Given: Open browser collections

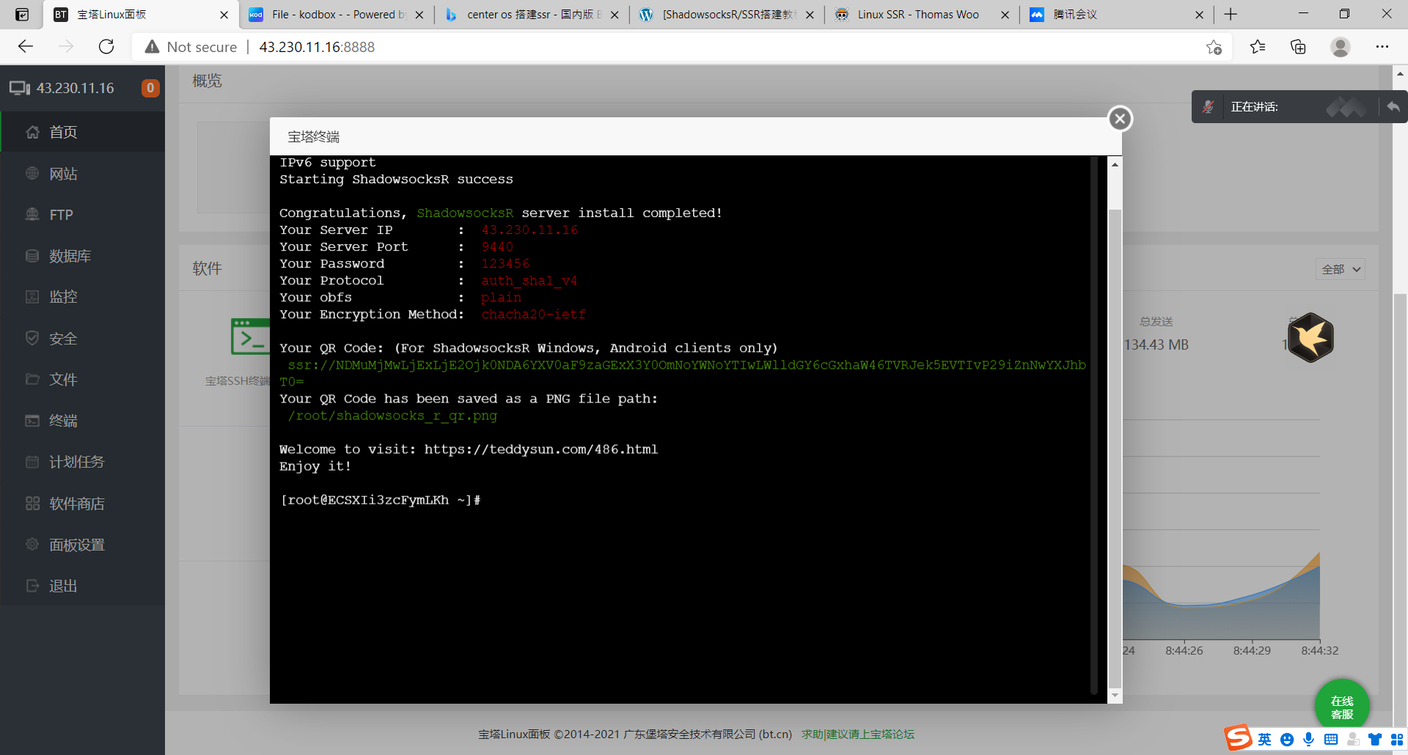Looking at the screenshot, I should [x=1298, y=47].
